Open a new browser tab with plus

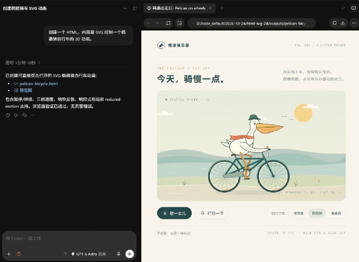pos(222,8)
